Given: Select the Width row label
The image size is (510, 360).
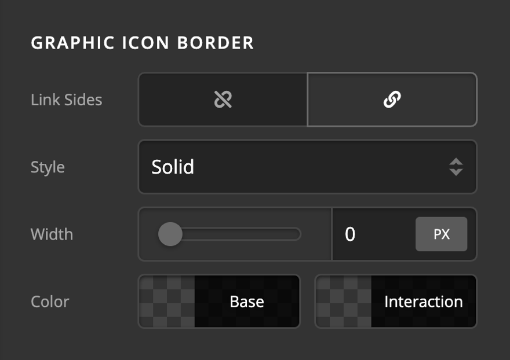Looking at the screenshot, I should (x=51, y=234).
